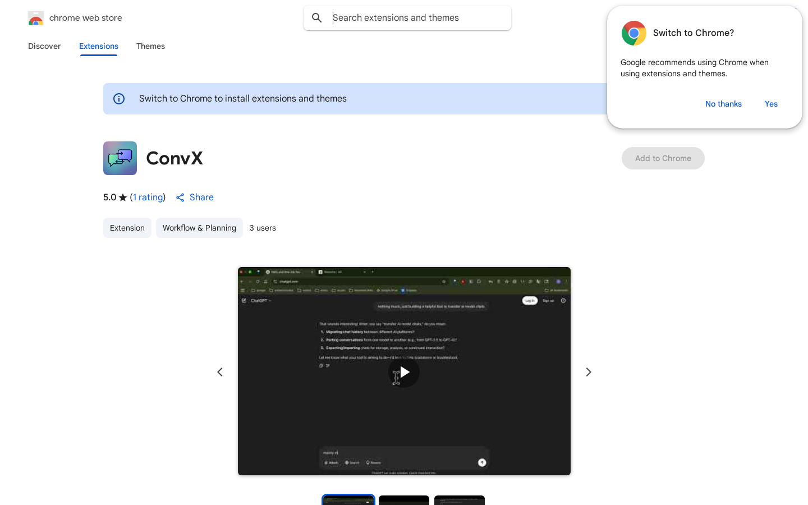
Task: Play the ConvX preview video
Action: tap(404, 372)
